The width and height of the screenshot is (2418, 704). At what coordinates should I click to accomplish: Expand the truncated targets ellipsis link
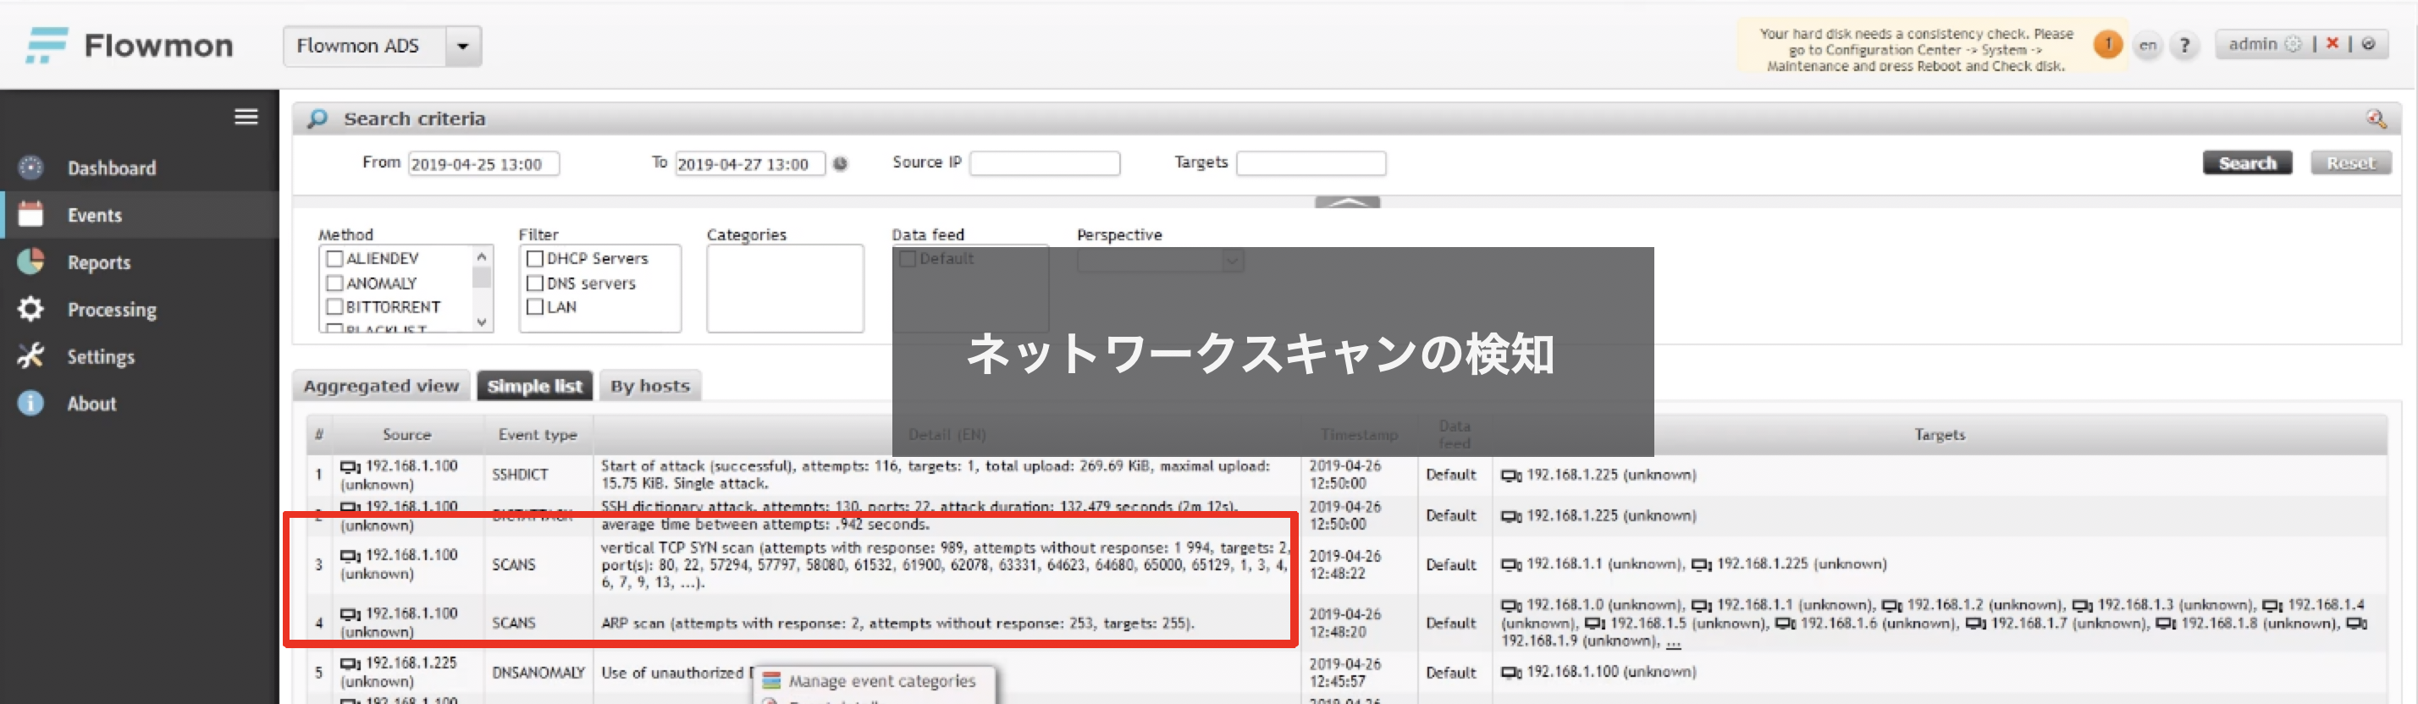[1674, 641]
